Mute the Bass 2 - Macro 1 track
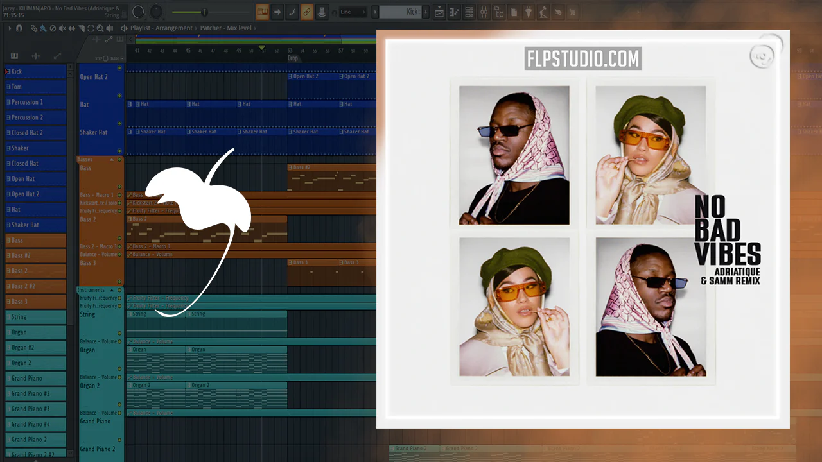 coord(119,246)
